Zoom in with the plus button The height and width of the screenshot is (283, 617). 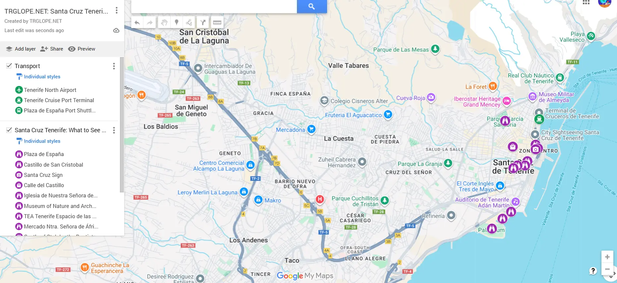point(607,257)
